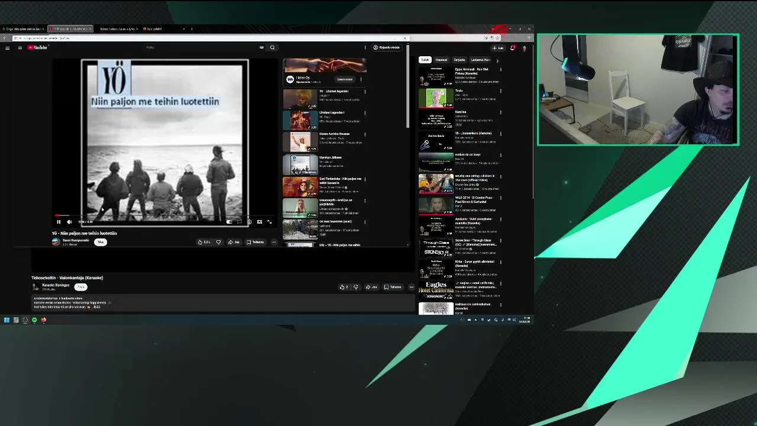
Task: Click the magnifier search button
Action: (x=272, y=47)
